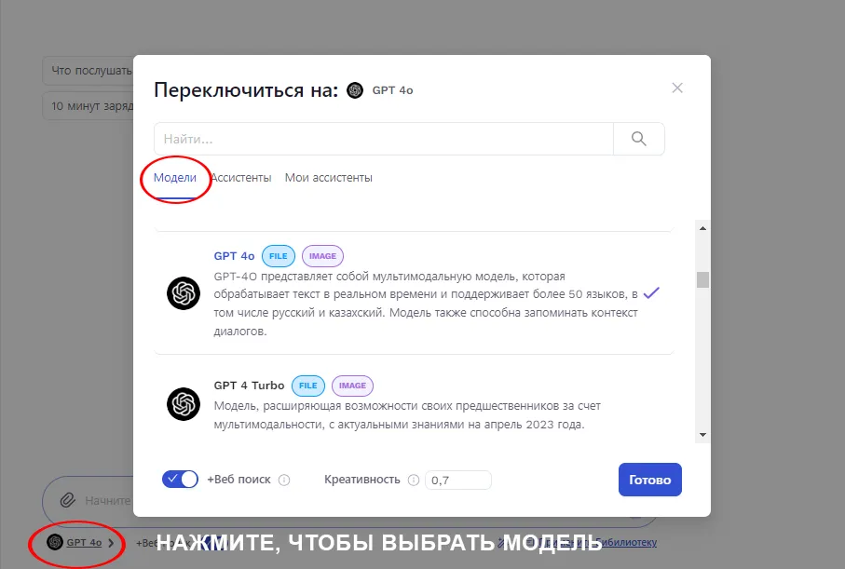This screenshot has height=569, width=845.
Task: Click the scrollbar up arrow
Action: point(703,226)
